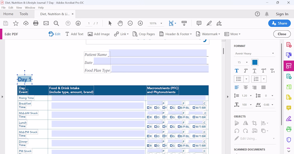294x154 pixels.
Task: Click the blue font color swatch
Action: point(255,62)
